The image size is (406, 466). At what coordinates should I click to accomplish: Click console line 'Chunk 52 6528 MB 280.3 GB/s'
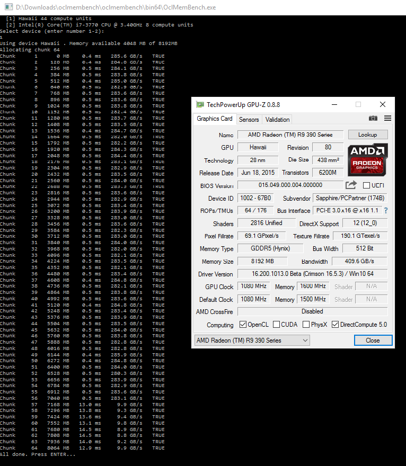(82, 373)
